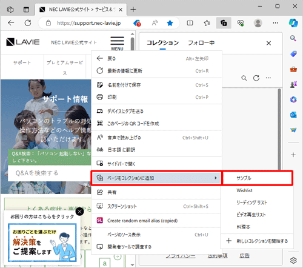Refresh the Collections pane
This screenshot has width=303, height=268.
256,78
